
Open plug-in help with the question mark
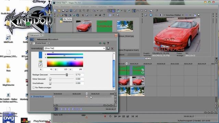pyautogui.click(x=108, y=43)
